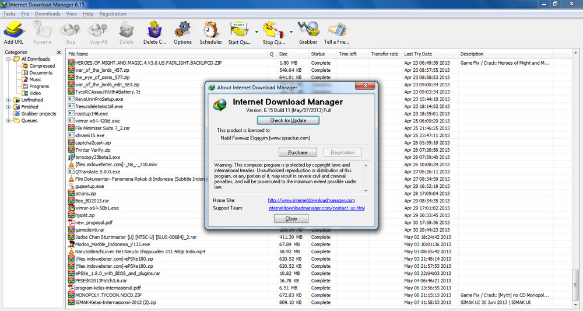Open the Stop Queue dropdown arrow
Screen dimensions: 583x311
291,32
